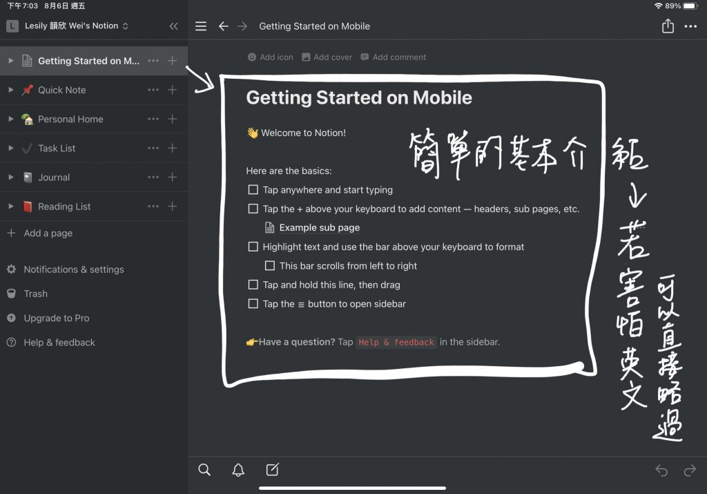Expand the Personal Home page tree
Viewport: 707px width, 494px height.
pyautogui.click(x=10, y=119)
